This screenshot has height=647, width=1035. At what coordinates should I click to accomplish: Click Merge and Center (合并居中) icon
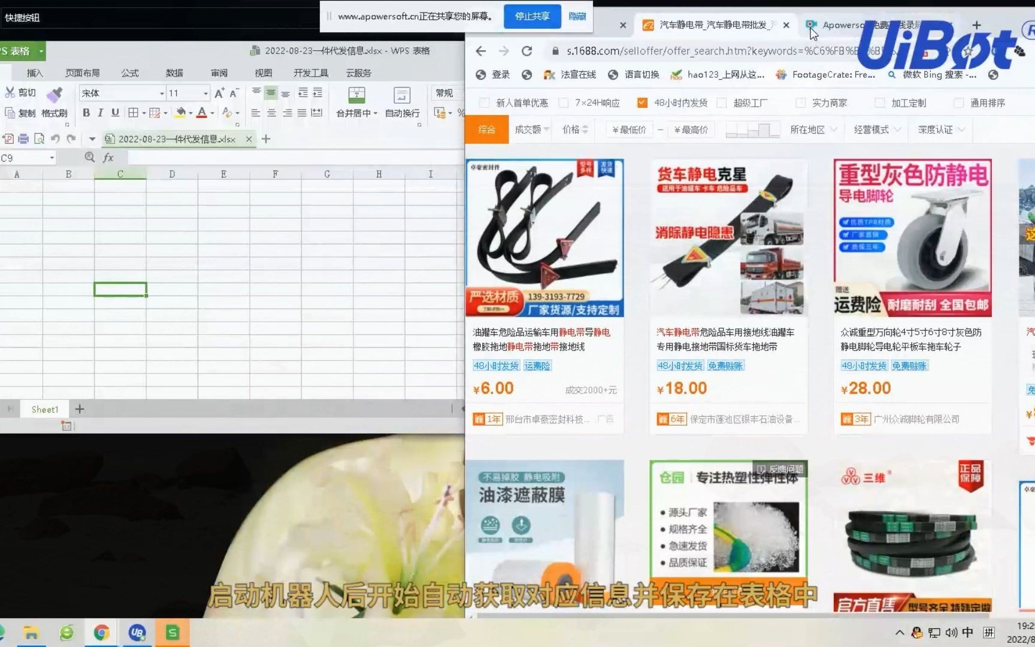click(x=356, y=95)
